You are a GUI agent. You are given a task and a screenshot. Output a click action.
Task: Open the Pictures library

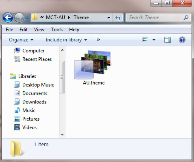31,119
